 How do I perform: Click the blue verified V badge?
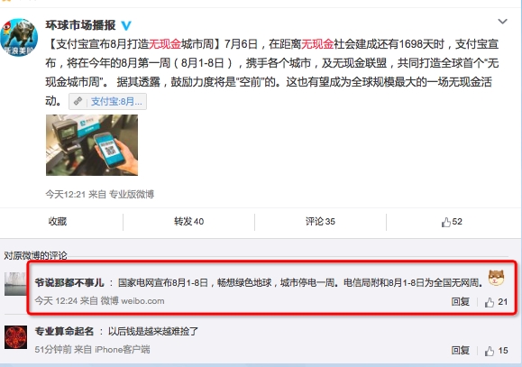pos(126,25)
